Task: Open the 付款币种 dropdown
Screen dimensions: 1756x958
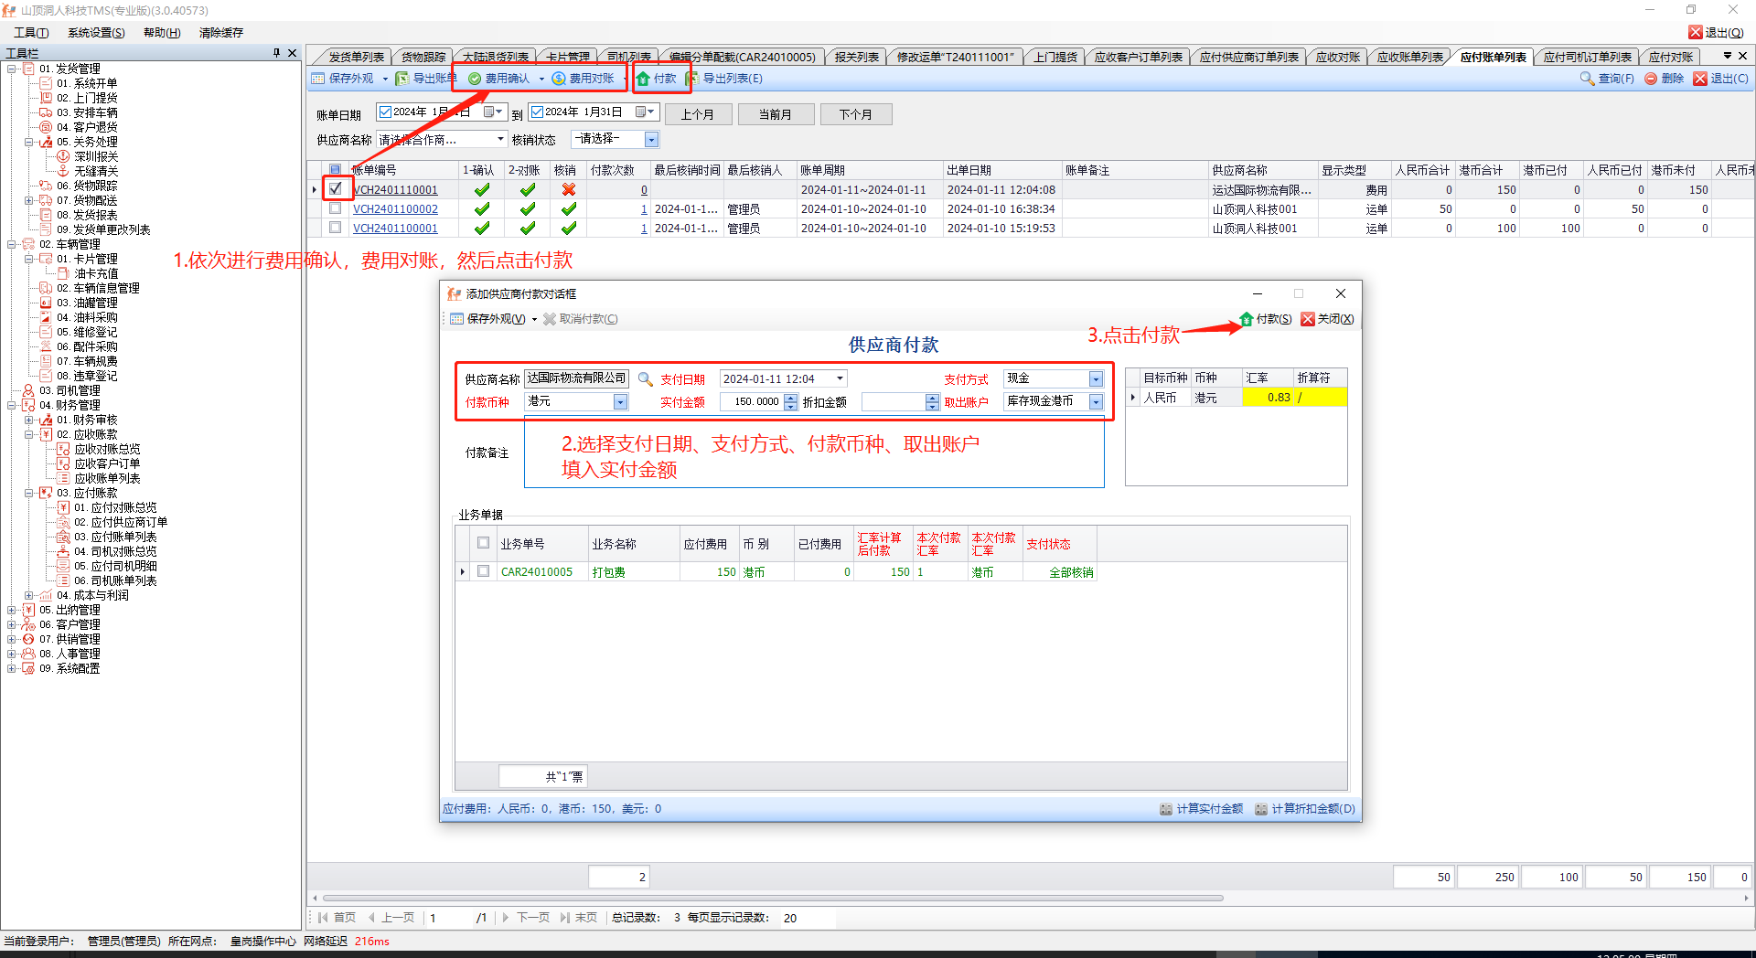Action: 619,402
